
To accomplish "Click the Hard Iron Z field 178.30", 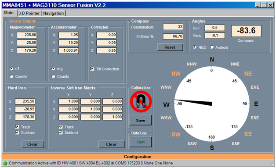I will point(25,117).
